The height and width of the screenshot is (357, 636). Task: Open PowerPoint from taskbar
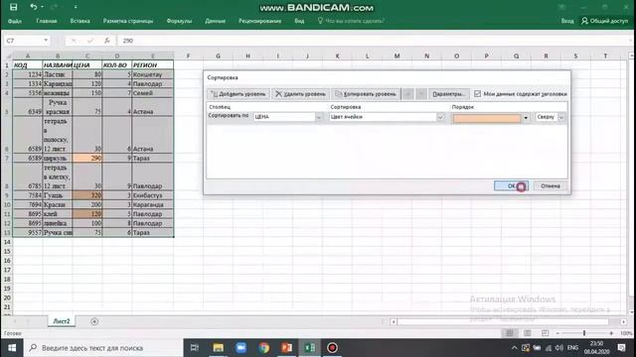[287, 348]
